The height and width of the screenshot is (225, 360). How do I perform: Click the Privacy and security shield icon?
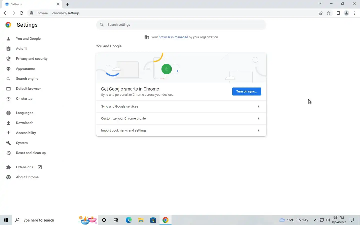tap(8, 58)
